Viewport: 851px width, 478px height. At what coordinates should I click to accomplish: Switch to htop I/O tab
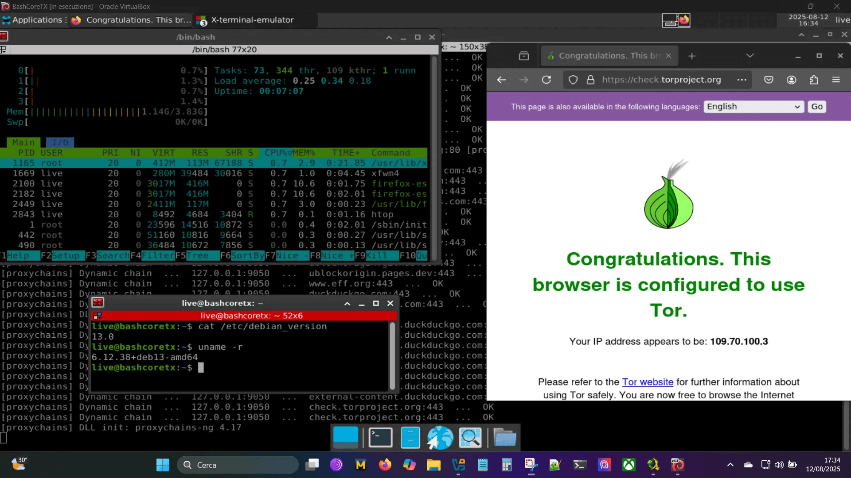tap(60, 143)
